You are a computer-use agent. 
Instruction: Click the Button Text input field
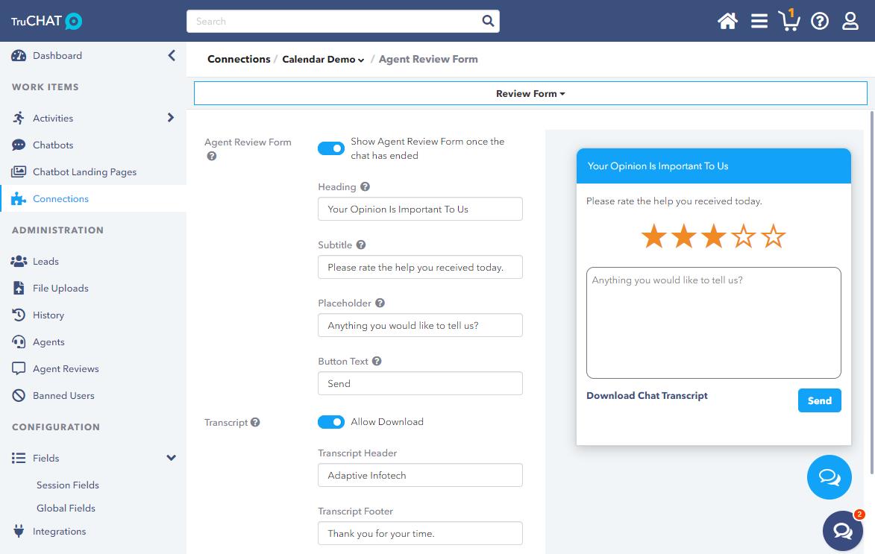point(420,383)
